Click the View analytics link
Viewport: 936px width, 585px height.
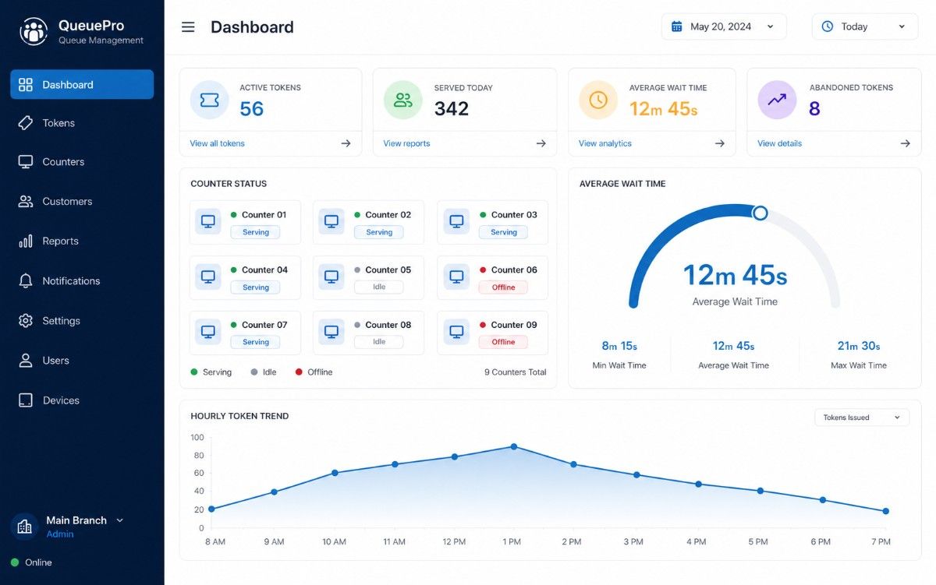605,143
